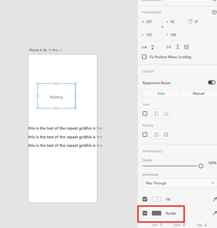Click the lock aspect ratio icon
This screenshot has height=228, width=217.
pyautogui.click(x=162, y=26)
